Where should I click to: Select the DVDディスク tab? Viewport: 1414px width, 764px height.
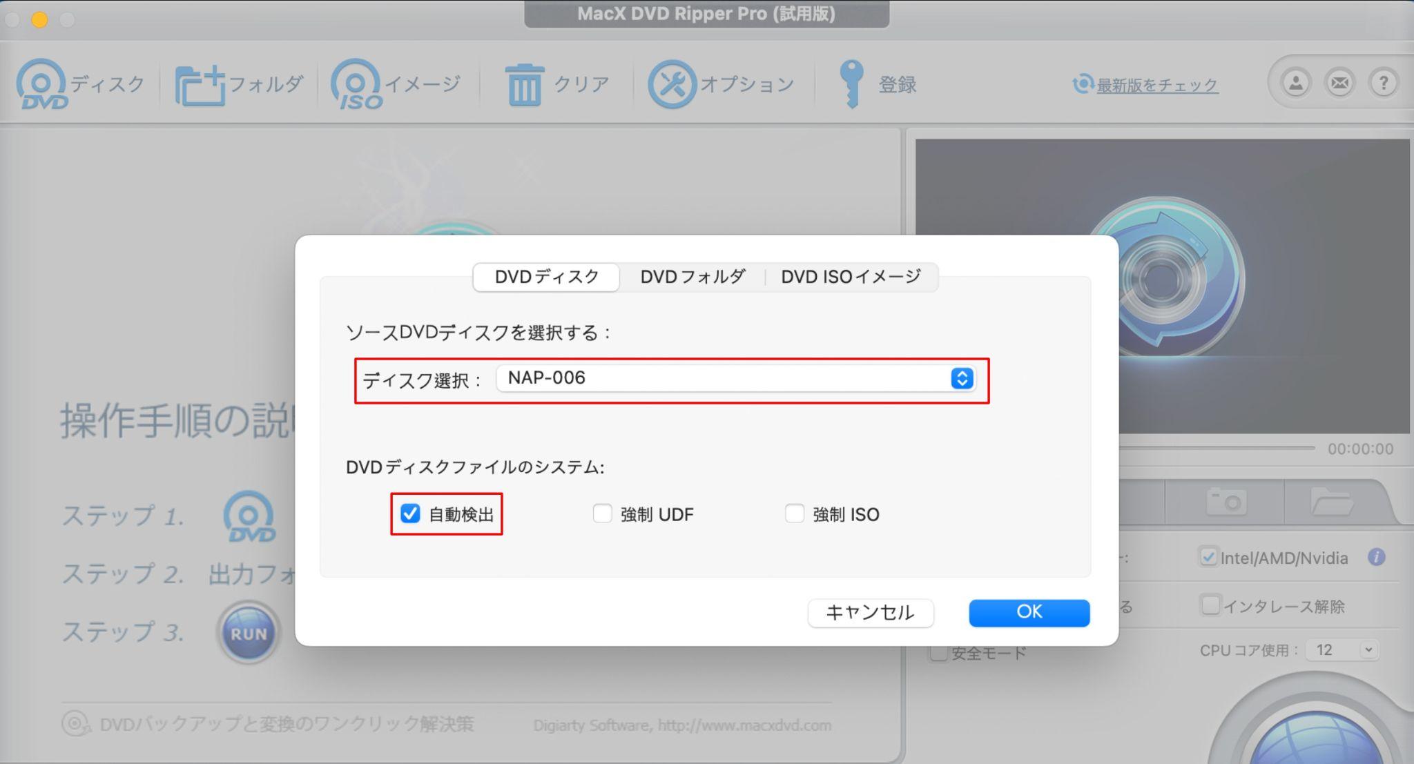point(546,277)
